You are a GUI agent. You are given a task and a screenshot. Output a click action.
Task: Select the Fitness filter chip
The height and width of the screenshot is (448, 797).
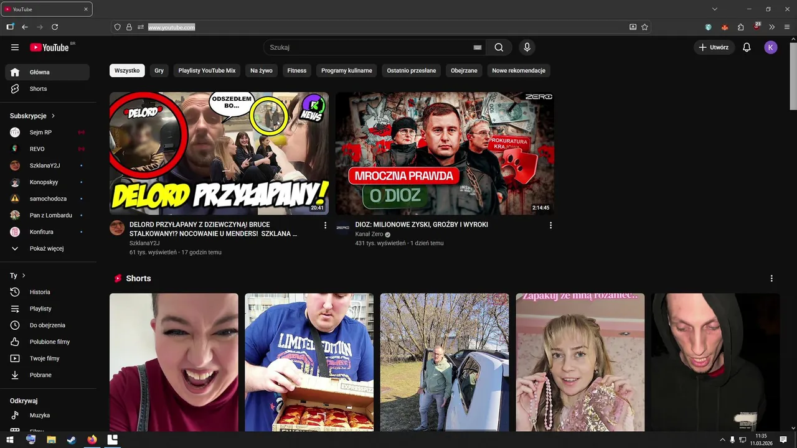[x=297, y=70]
